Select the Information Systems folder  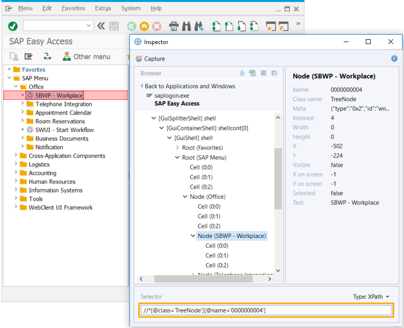(x=55, y=190)
